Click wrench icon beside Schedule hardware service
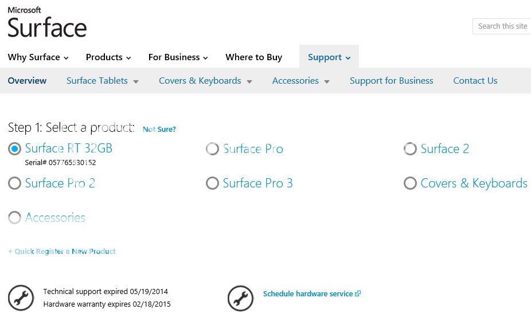Screen dimensions: 531x329 point(240,298)
